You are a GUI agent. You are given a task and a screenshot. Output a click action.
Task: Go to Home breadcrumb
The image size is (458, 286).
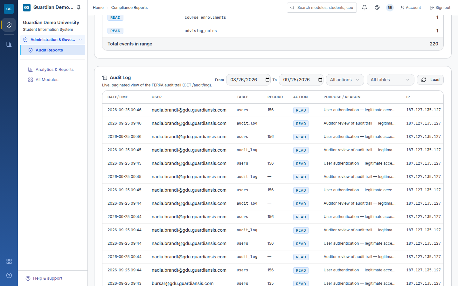coord(98,8)
